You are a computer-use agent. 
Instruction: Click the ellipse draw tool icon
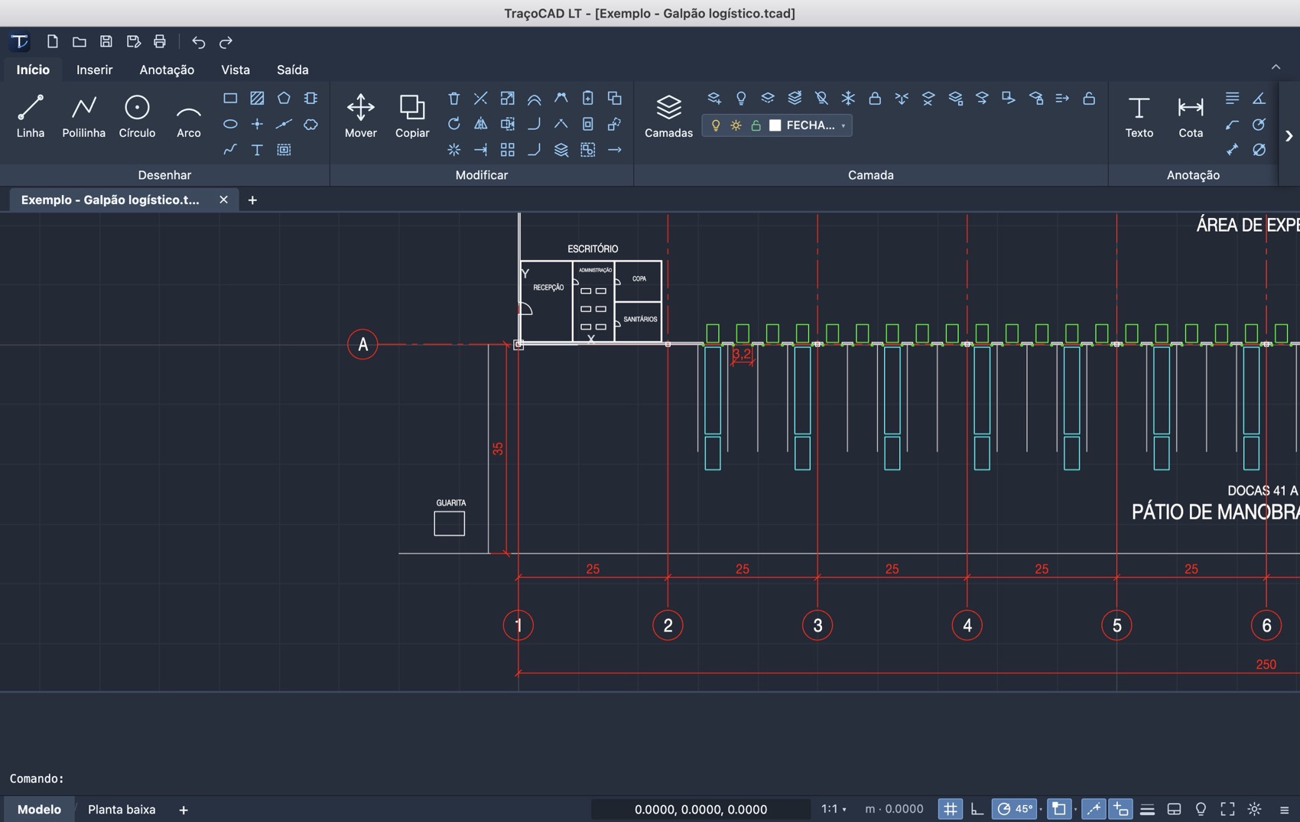tap(230, 124)
